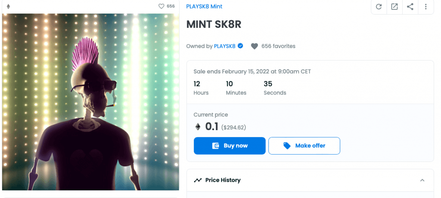Click the share icon
Image resolution: width=441 pixels, height=198 pixels.
point(410,7)
